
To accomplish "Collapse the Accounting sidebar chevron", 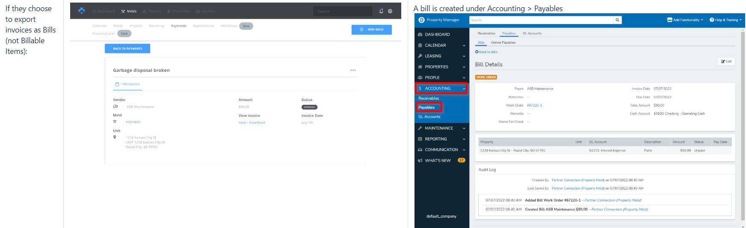I will pyautogui.click(x=464, y=89).
